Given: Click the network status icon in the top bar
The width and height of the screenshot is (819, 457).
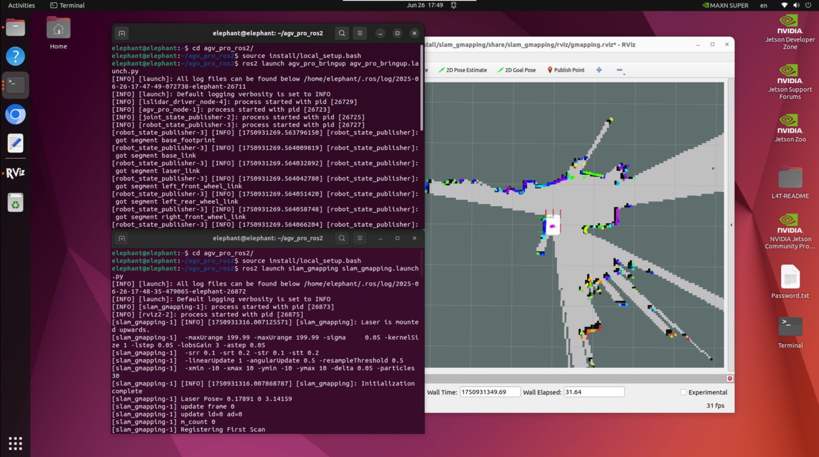Looking at the screenshot, I should (x=784, y=5).
